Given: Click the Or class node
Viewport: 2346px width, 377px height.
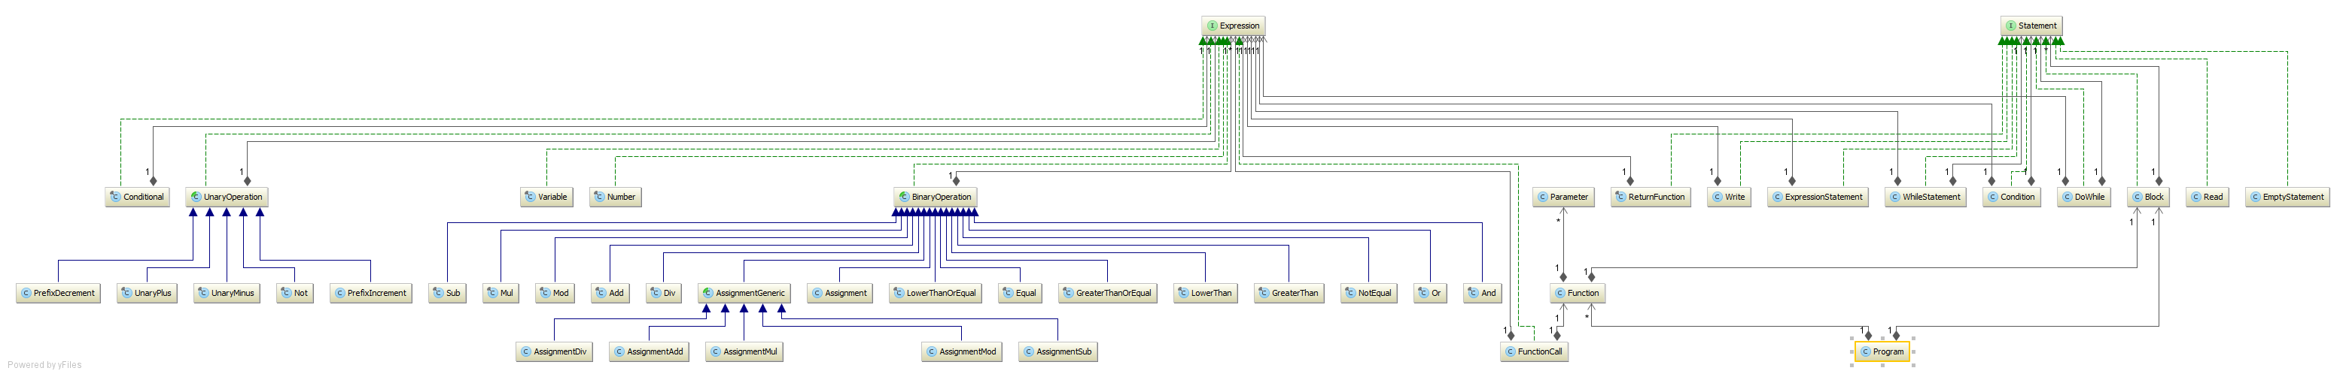Looking at the screenshot, I should coord(1430,293).
